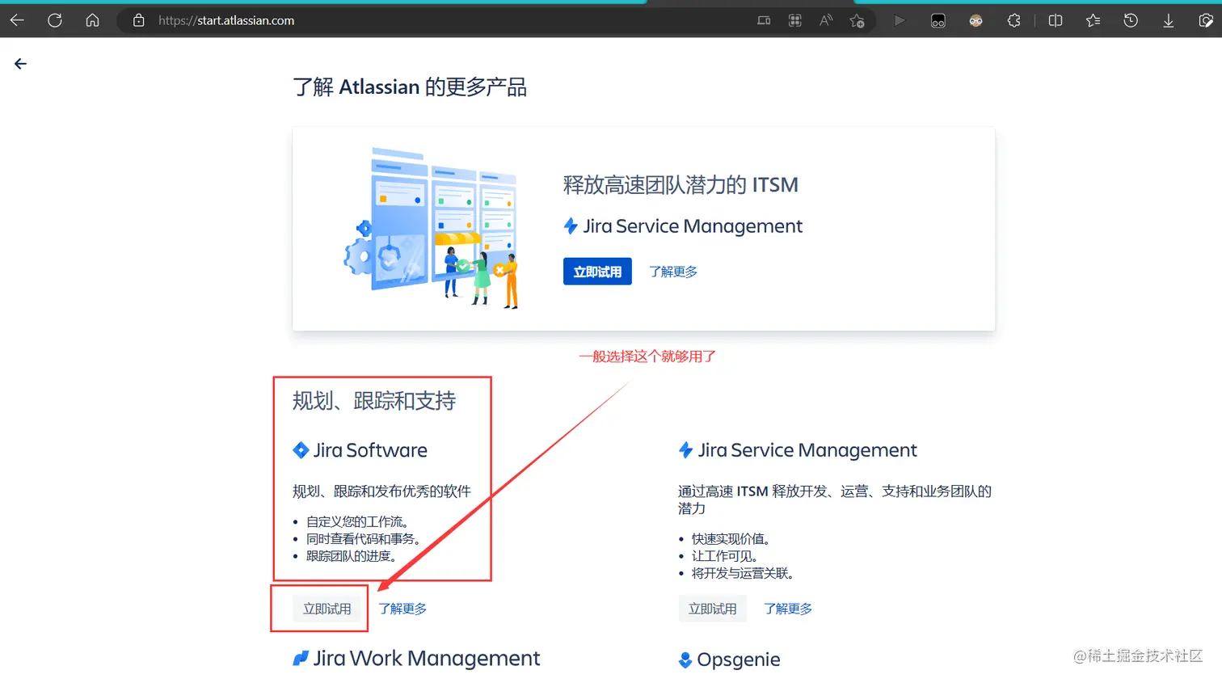This screenshot has width=1222, height=683.
Task: Open the extensions puzzle piece icon
Action: (x=1014, y=20)
